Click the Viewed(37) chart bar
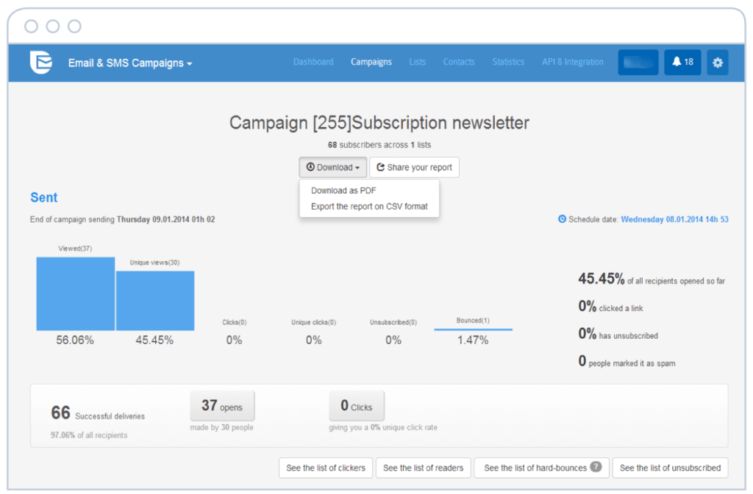This screenshot has height=494, width=753. pyautogui.click(x=76, y=293)
